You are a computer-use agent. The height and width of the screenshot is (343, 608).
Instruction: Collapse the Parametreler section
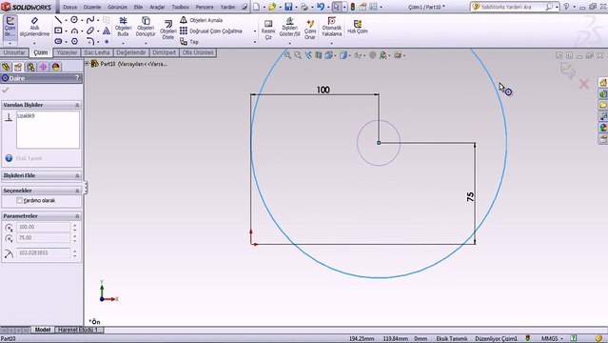pyautogui.click(x=77, y=216)
